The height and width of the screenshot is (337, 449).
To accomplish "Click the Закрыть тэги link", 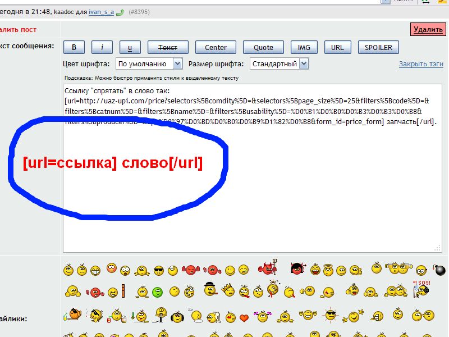I will coord(421,64).
